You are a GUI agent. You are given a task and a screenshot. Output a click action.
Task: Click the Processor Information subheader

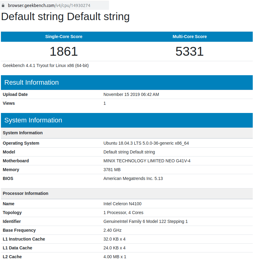(127, 193)
